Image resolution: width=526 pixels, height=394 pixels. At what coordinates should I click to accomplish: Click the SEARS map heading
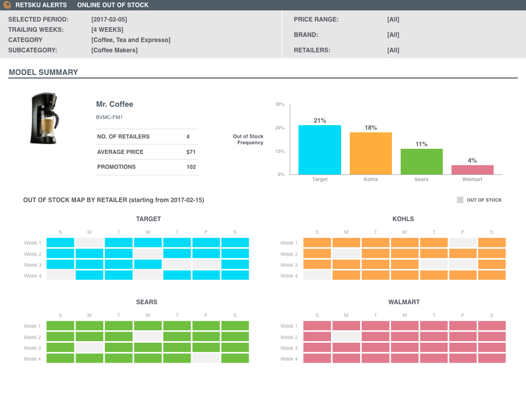(x=146, y=302)
